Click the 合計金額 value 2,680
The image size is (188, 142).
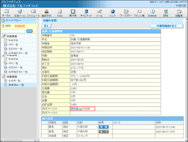tap(73, 105)
